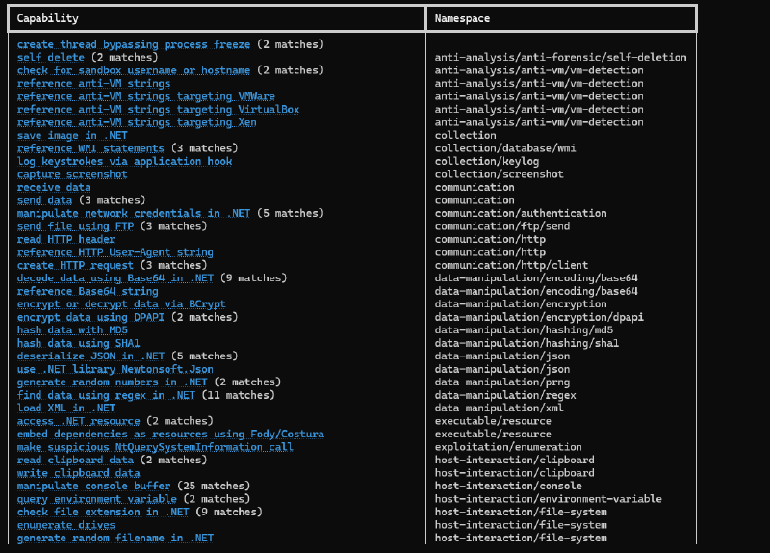Viewport: 770px width, 553px height.
Task: Select 'communication/authentication' namespace text
Action: [x=521, y=213]
